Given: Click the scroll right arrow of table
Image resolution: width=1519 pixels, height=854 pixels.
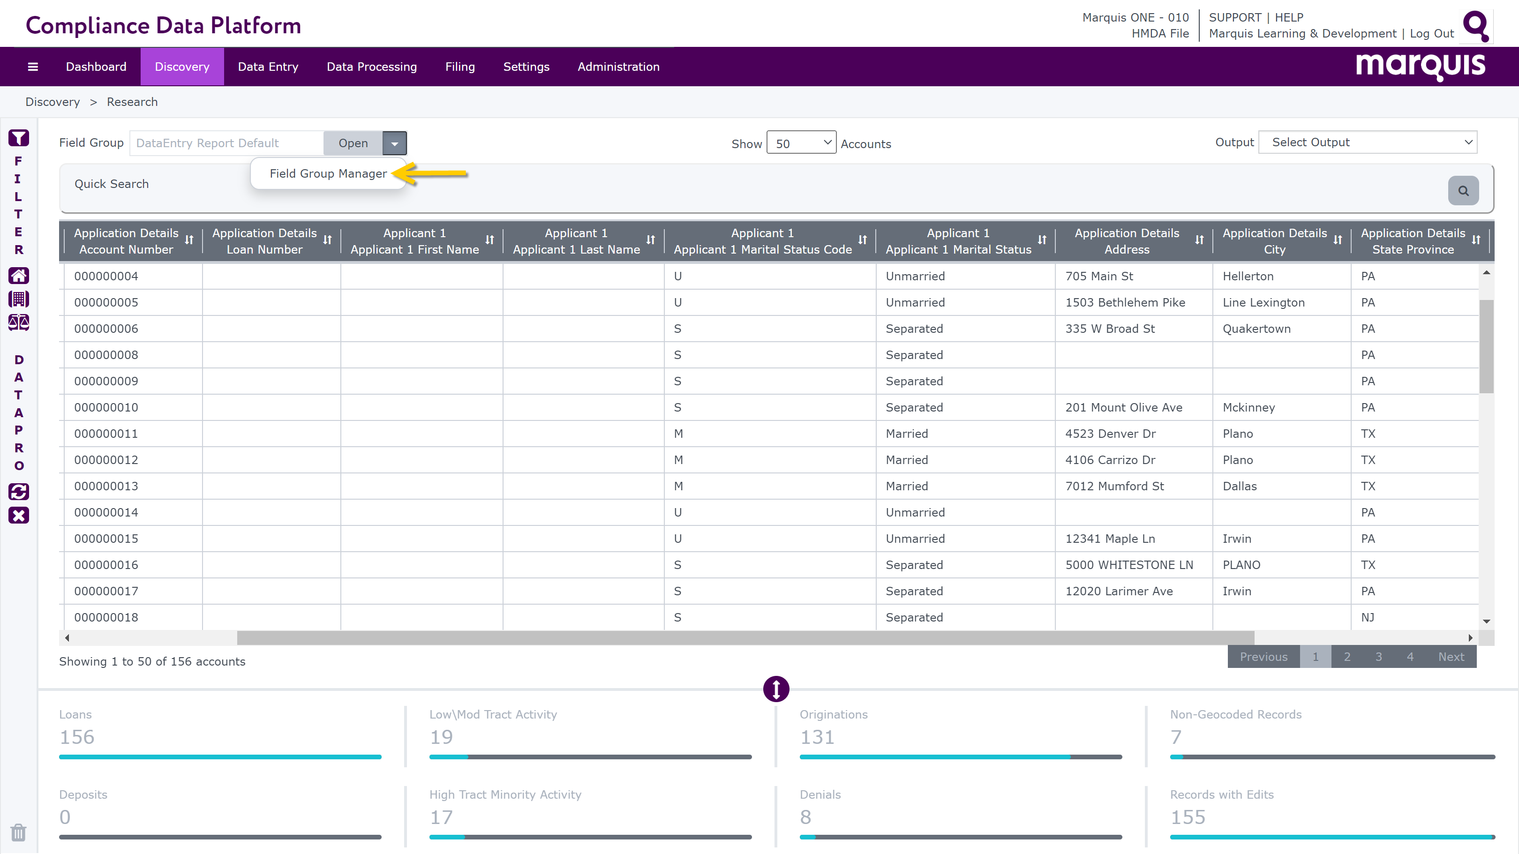Looking at the screenshot, I should pos(1471,638).
